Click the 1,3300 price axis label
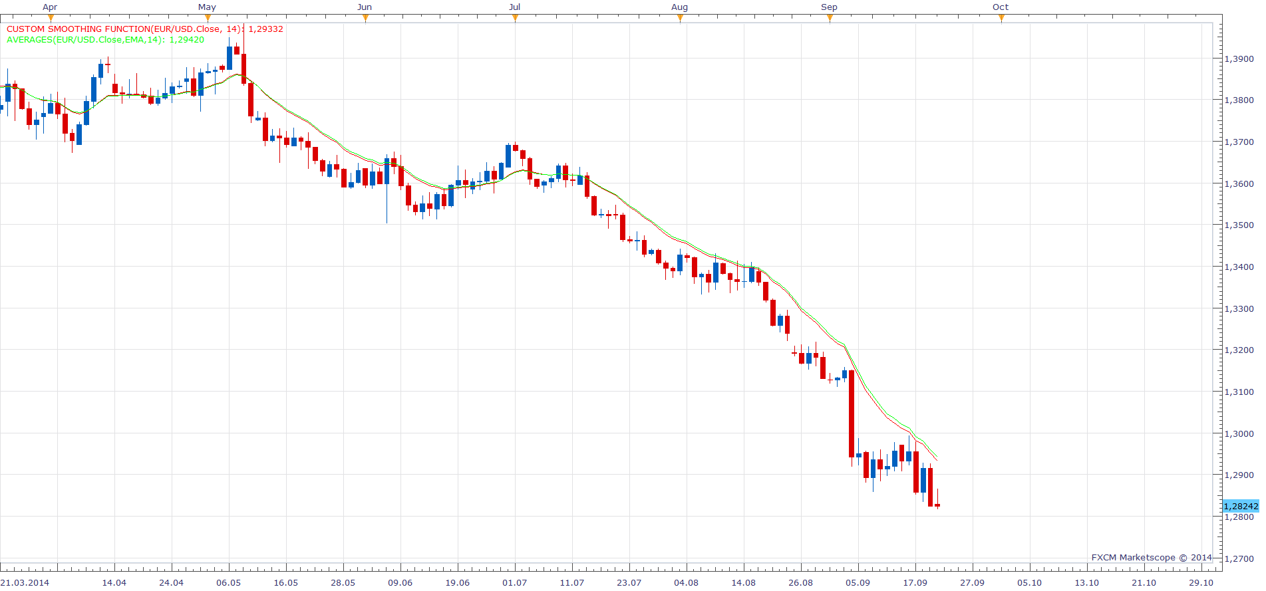Viewport: 1266px width, 591px height. (1239, 308)
